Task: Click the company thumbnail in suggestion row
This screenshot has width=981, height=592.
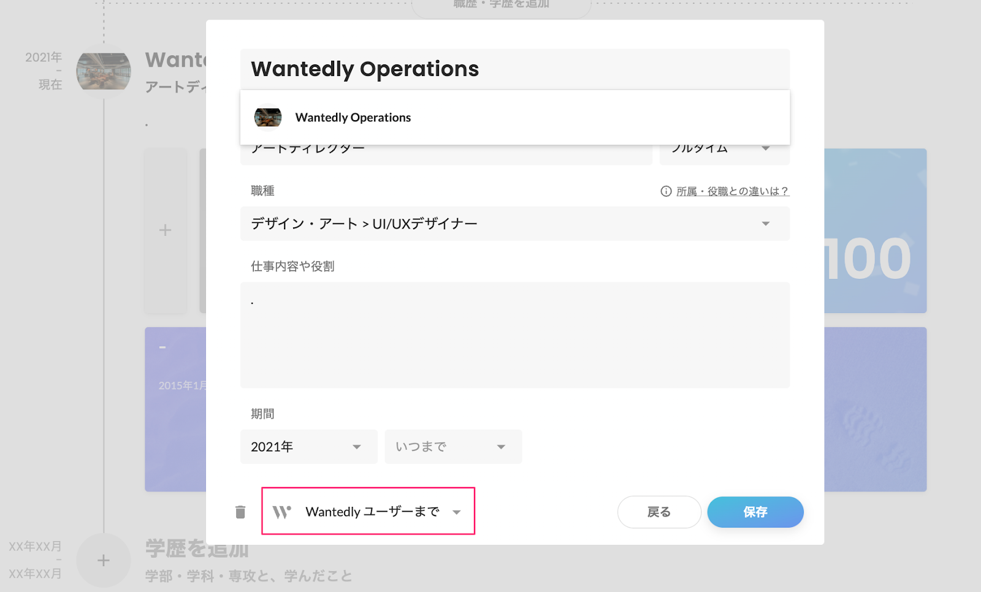Action: click(x=268, y=118)
